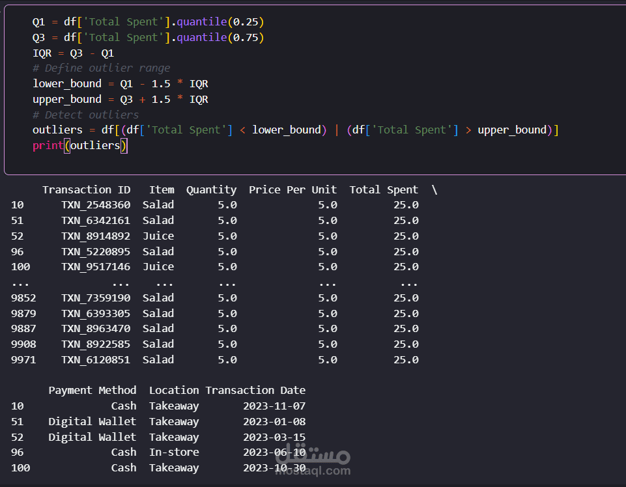Viewport: 626px width, 487px height.
Task: Select the 'Item' column header in output
Action: pyautogui.click(x=162, y=189)
